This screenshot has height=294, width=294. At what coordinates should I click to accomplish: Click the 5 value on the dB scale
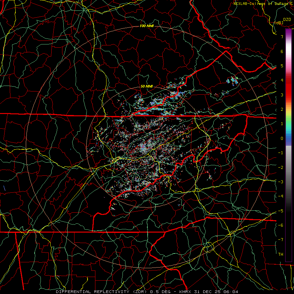coord(282,66)
